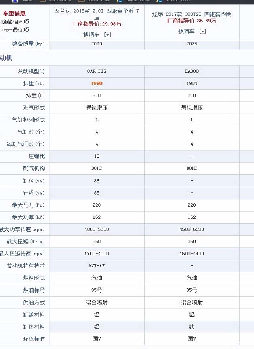Click the 标示最优项 option

click(x=15, y=30)
